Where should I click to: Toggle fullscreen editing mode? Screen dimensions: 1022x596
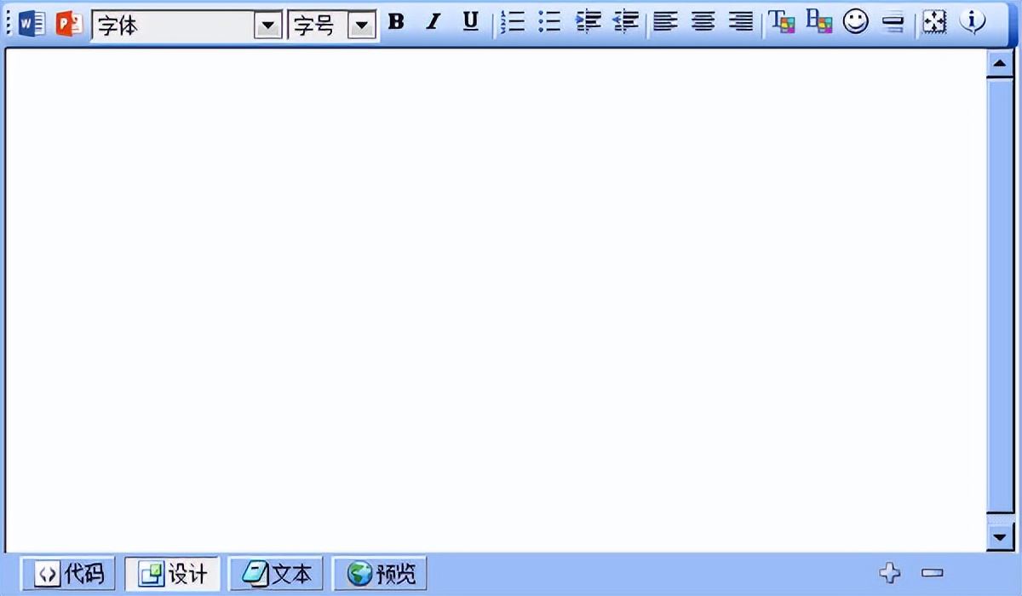tap(935, 23)
